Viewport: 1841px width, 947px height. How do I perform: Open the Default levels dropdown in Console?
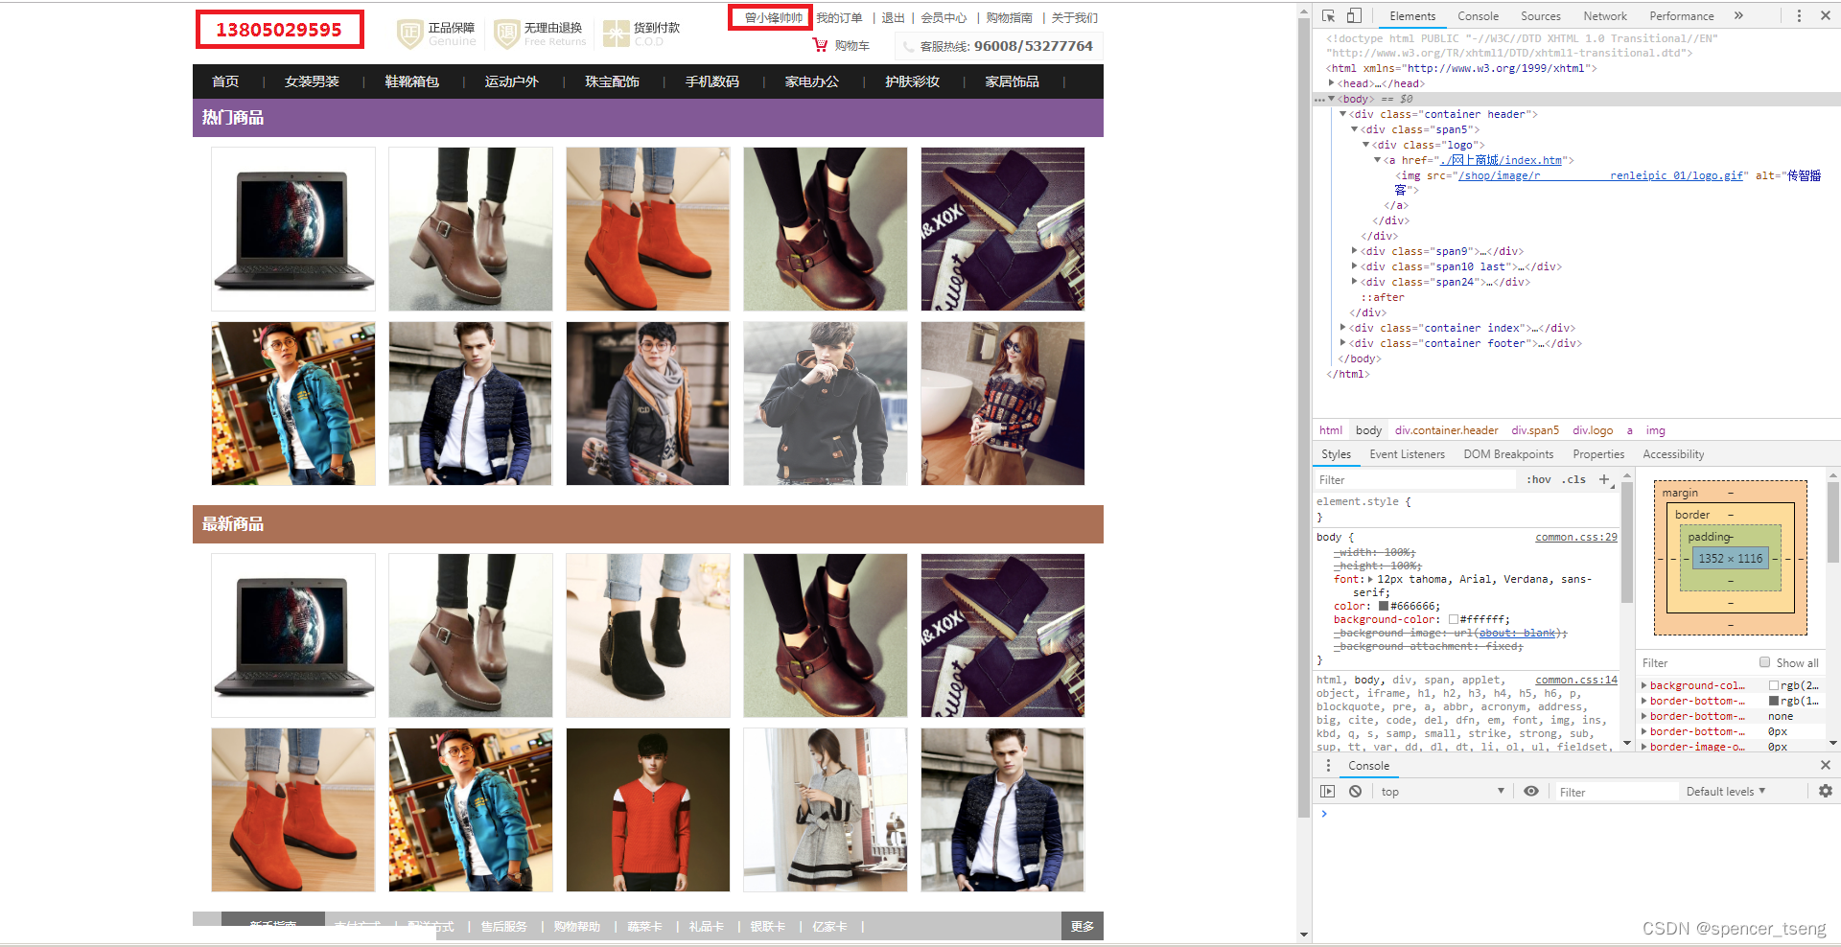(1726, 791)
